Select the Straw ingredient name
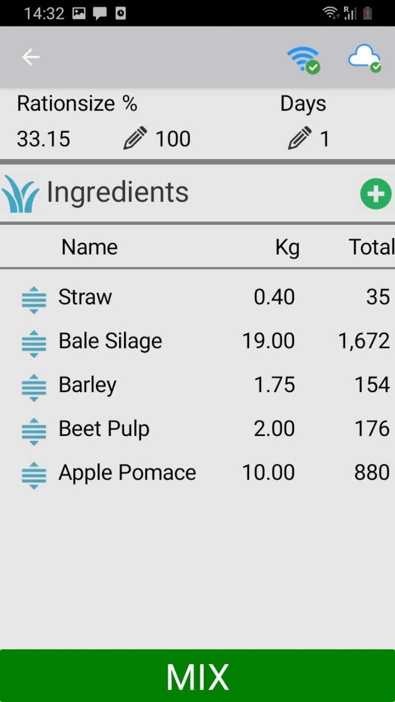Screen dimensions: 395x702 pyautogui.click(x=85, y=297)
